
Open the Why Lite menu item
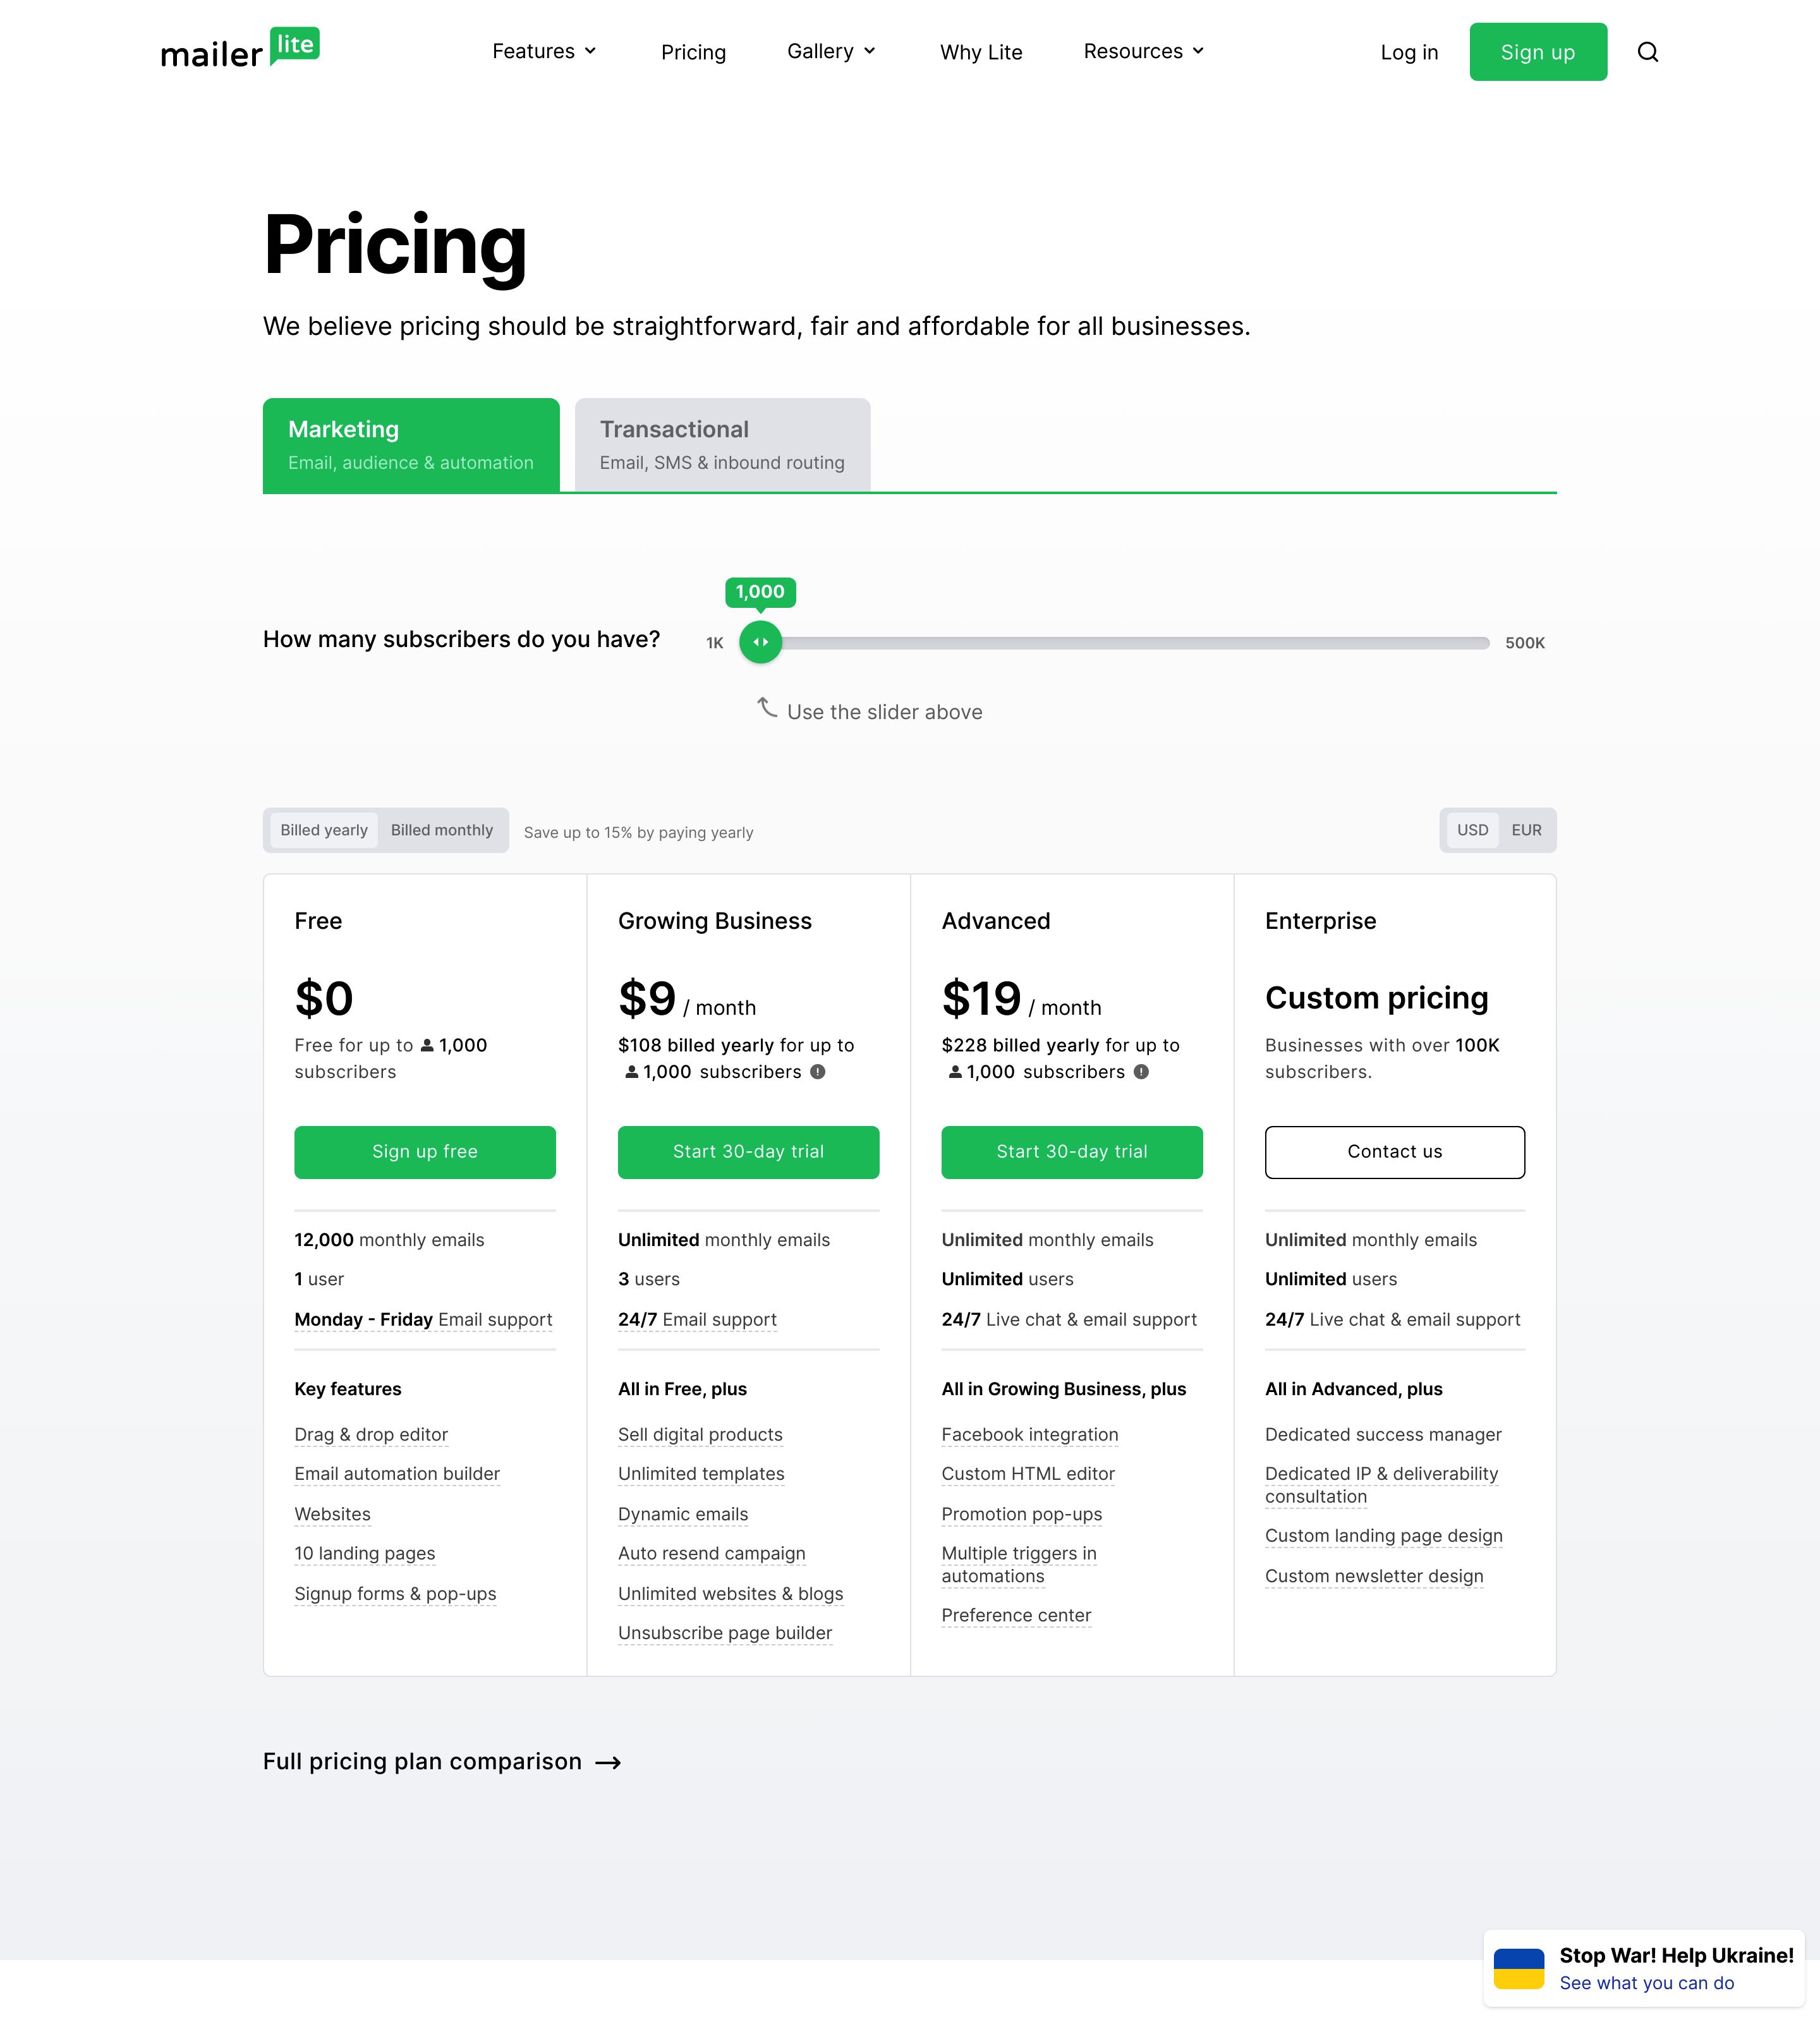pyautogui.click(x=981, y=52)
